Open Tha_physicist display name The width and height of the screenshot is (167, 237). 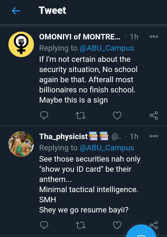click(x=63, y=137)
